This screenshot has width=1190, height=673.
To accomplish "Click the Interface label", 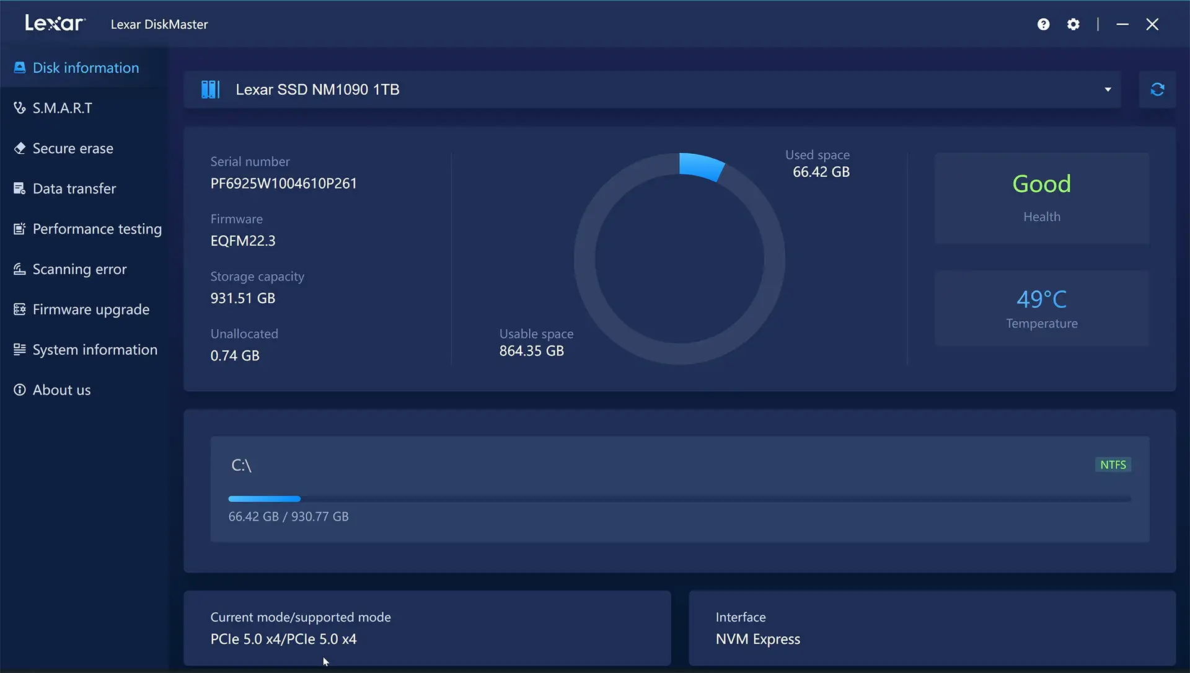I will 741,617.
